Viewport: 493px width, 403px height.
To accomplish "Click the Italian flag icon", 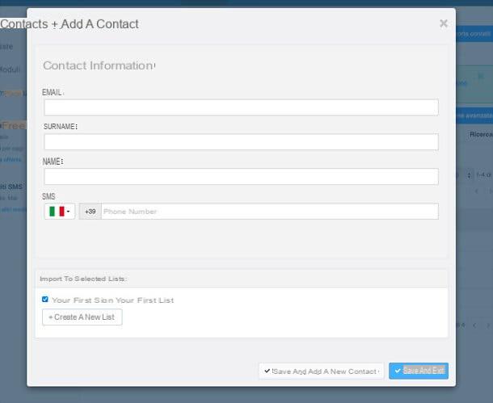I will click(57, 212).
